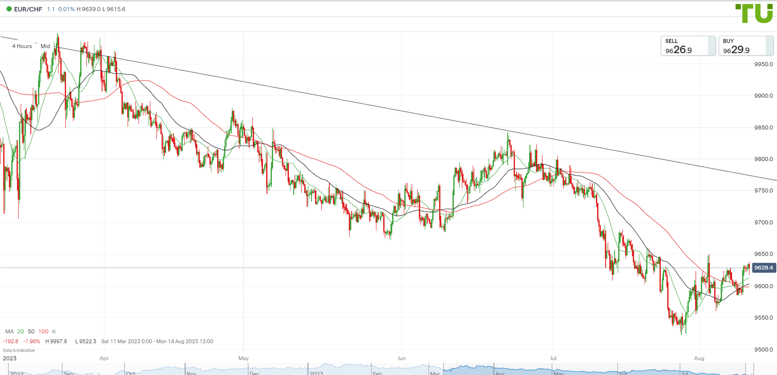Click Dec in the overview navigator strip
The height and width of the screenshot is (375, 777).
point(255,373)
